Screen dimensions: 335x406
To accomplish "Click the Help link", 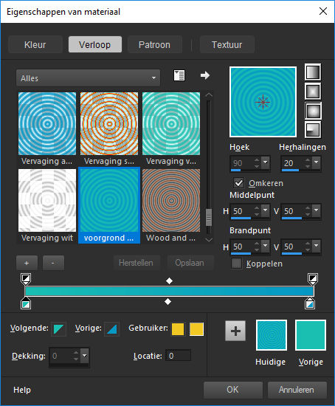I will coord(22,390).
